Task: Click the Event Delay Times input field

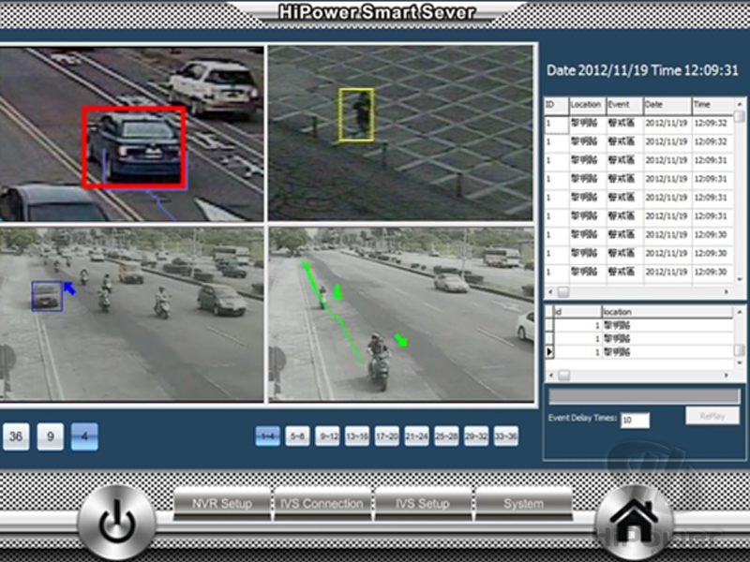Action: pos(635,420)
